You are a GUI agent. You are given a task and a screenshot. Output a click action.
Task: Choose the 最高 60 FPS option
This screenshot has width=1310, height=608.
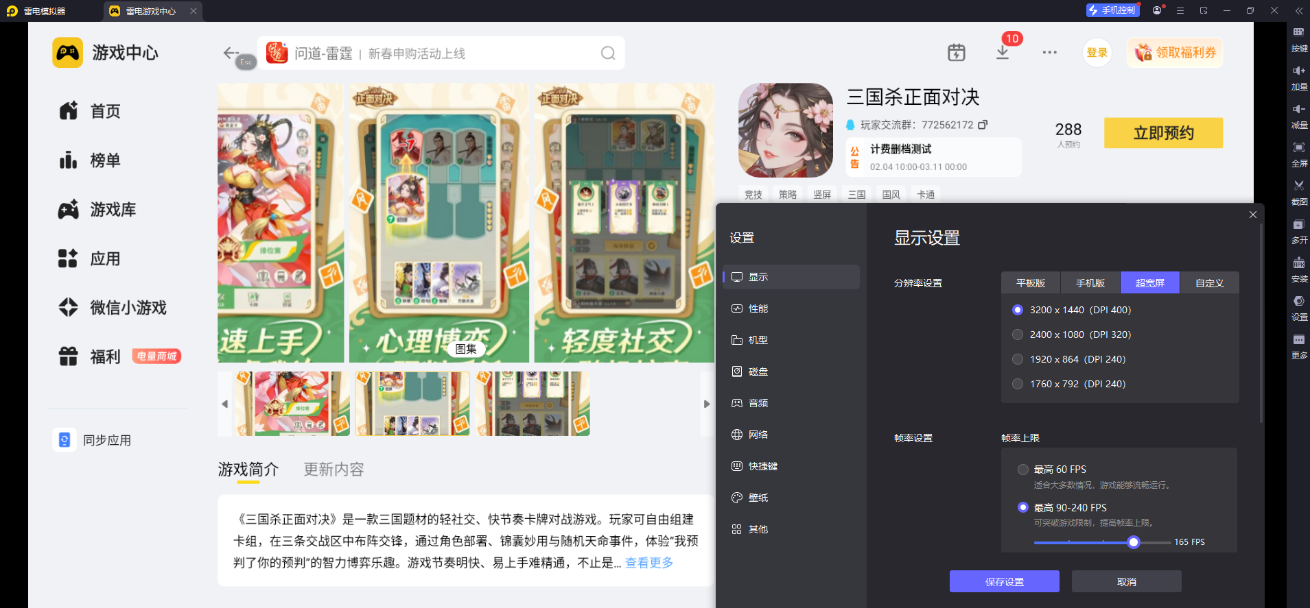coord(1023,470)
